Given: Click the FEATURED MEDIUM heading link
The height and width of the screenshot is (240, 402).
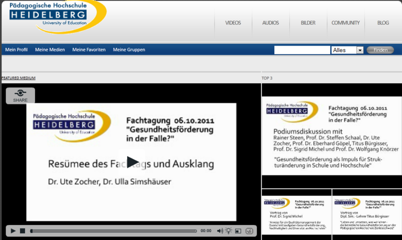Looking at the screenshot, I should point(19,78).
